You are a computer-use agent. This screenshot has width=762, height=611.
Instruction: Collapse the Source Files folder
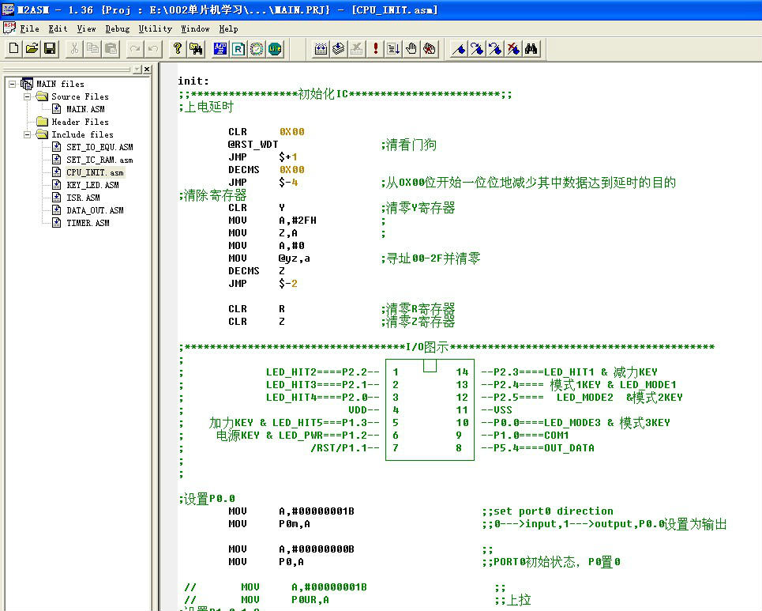[27, 96]
